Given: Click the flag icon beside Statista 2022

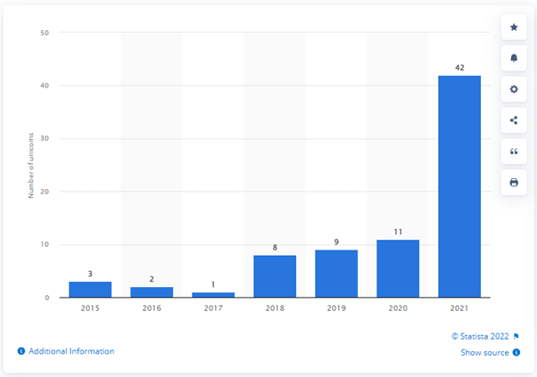Looking at the screenshot, I should pos(516,336).
